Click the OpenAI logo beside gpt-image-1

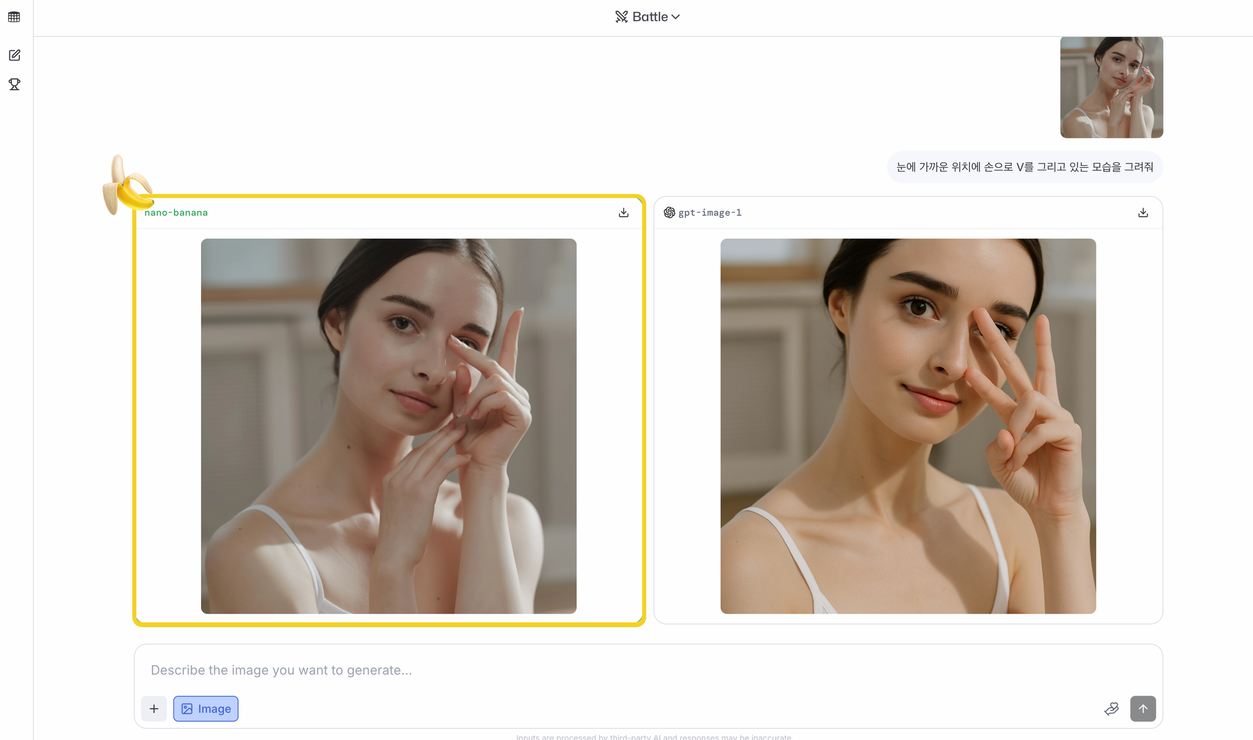pos(669,213)
